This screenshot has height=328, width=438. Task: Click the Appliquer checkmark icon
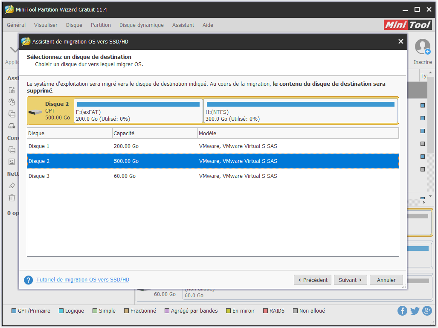(x=14, y=50)
